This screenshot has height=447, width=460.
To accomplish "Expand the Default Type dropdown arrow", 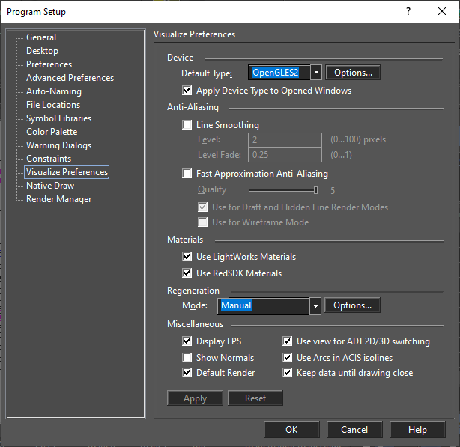I will (x=316, y=73).
